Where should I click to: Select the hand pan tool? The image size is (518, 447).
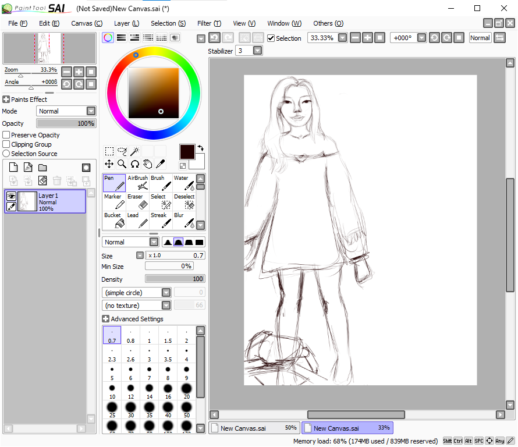[147, 164]
